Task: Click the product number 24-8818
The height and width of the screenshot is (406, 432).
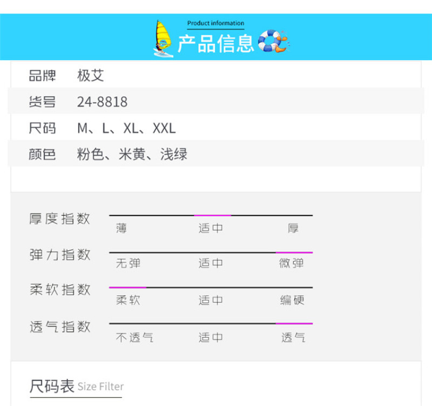Action: tap(102, 102)
